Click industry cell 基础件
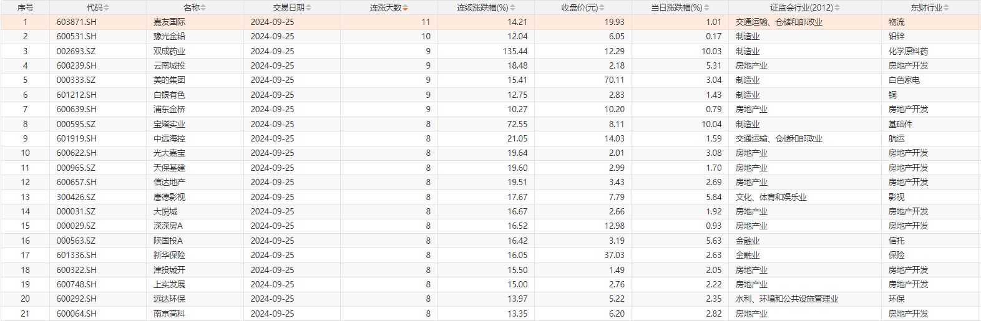The width and height of the screenshot is (981, 321). (900, 124)
